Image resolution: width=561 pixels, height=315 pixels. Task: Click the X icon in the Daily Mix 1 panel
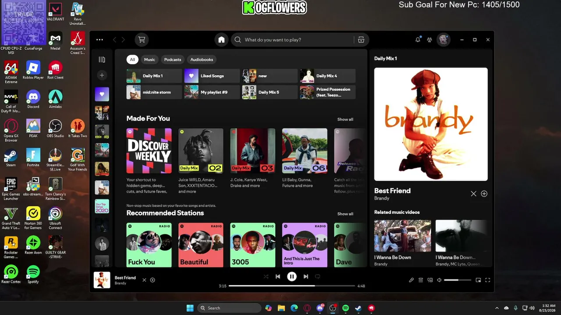473,194
